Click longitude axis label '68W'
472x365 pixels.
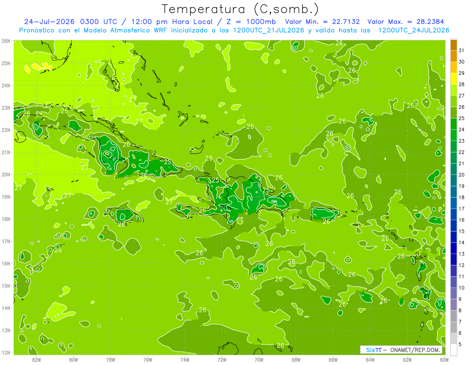[x=296, y=359]
